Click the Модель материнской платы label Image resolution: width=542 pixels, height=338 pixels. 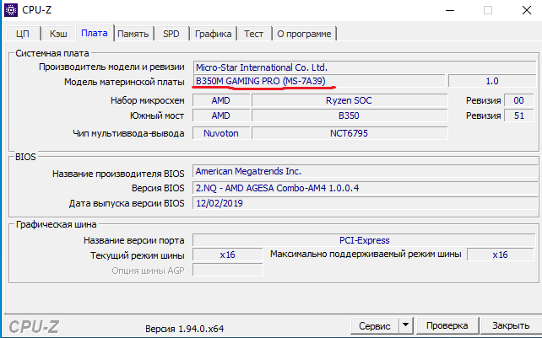(124, 82)
